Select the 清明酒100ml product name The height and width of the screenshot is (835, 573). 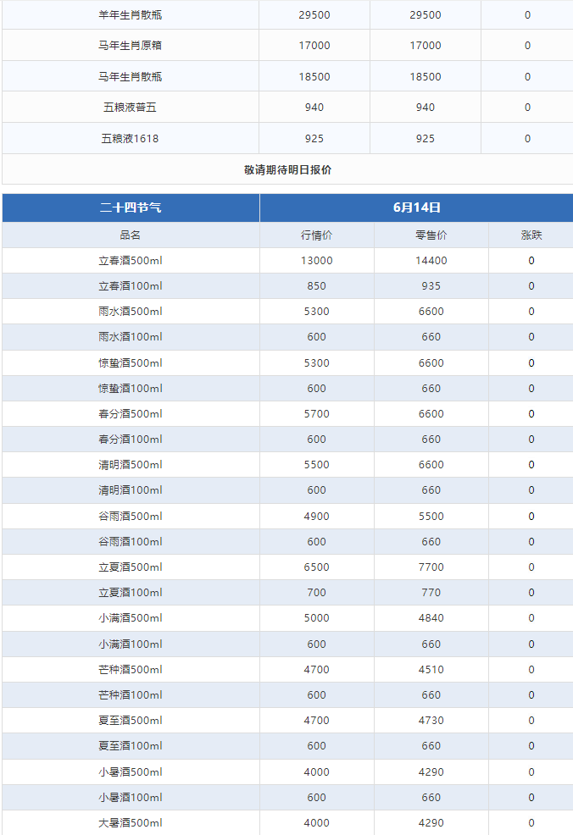click(x=130, y=490)
